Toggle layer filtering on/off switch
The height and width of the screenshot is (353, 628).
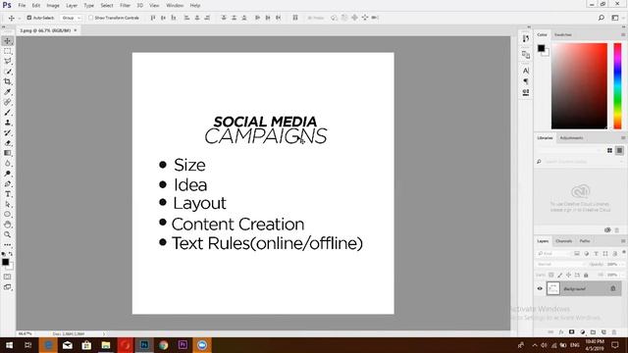tap(624, 252)
